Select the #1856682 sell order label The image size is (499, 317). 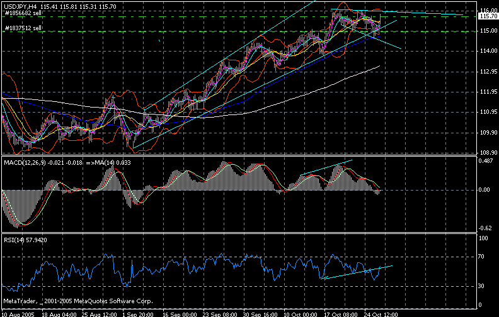[23, 13]
